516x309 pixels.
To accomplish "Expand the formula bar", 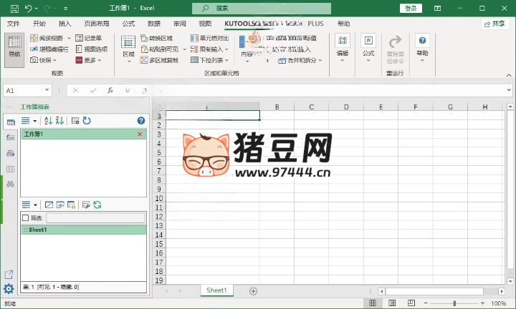I will coord(509,90).
